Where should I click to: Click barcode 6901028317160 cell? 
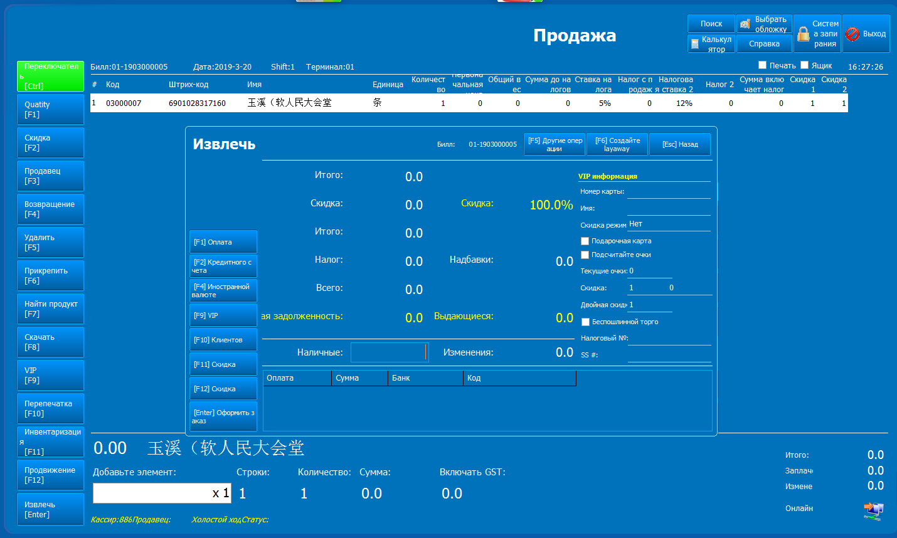click(x=197, y=103)
